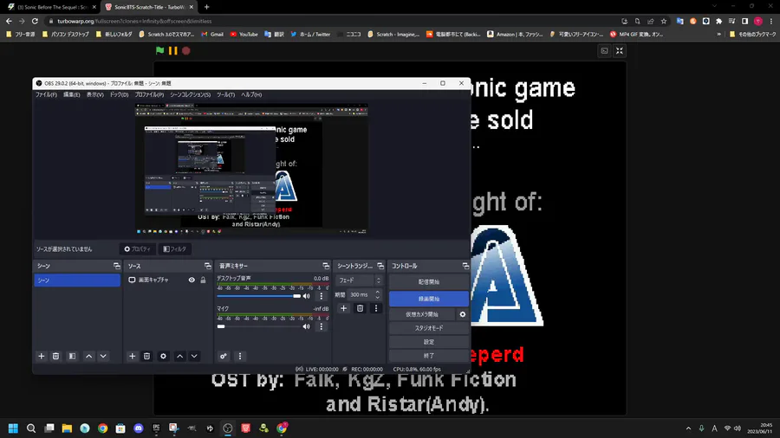Viewport: 780px width, 438px height.
Task: Open the File menu in OBS
Action: (46, 94)
